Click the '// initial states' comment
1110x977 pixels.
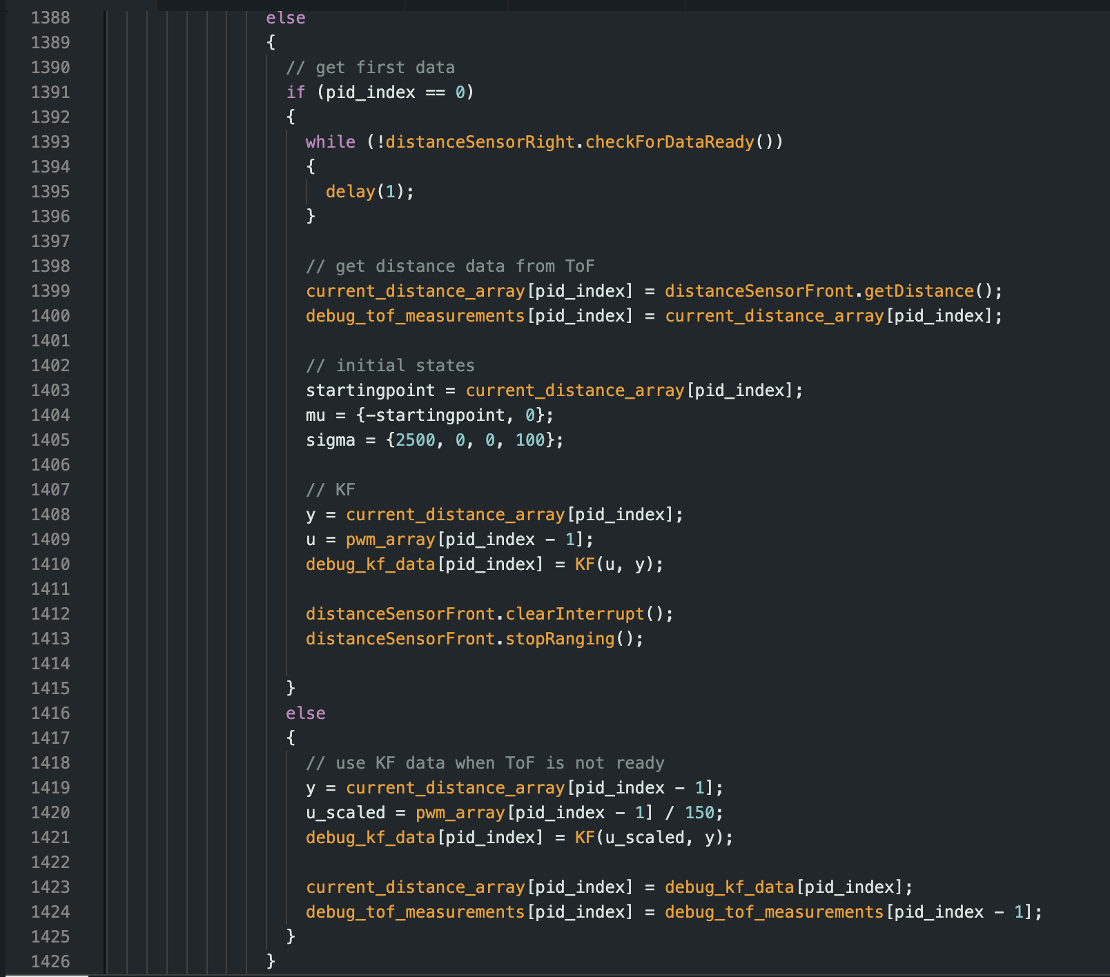(391, 366)
